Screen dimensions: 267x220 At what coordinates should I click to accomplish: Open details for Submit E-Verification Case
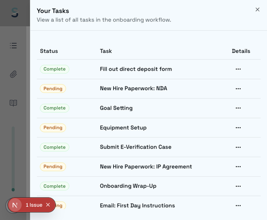pyautogui.click(x=238, y=147)
